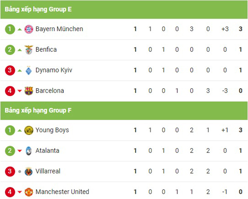The image size is (248, 199).
Task: Open the Dynamo Kyiv team link
Action: coord(54,71)
